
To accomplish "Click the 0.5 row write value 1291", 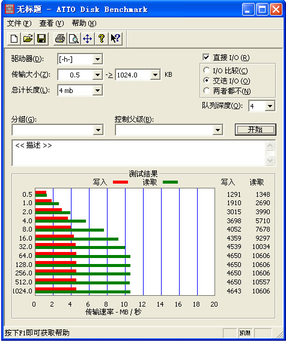I will tap(234, 194).
